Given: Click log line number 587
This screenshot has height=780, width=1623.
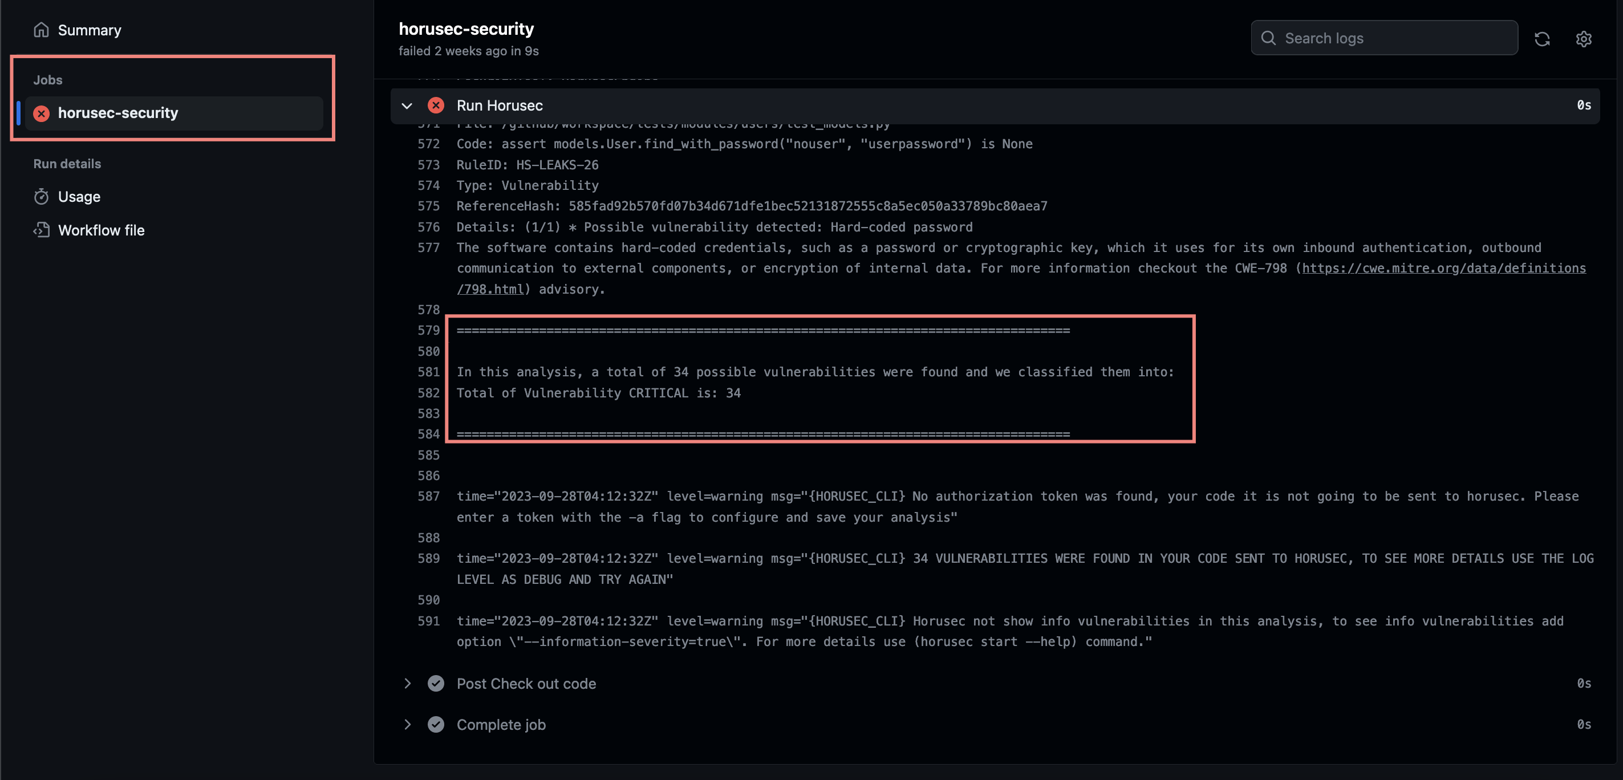Looking at the screenshot, I should pos(428,497).
